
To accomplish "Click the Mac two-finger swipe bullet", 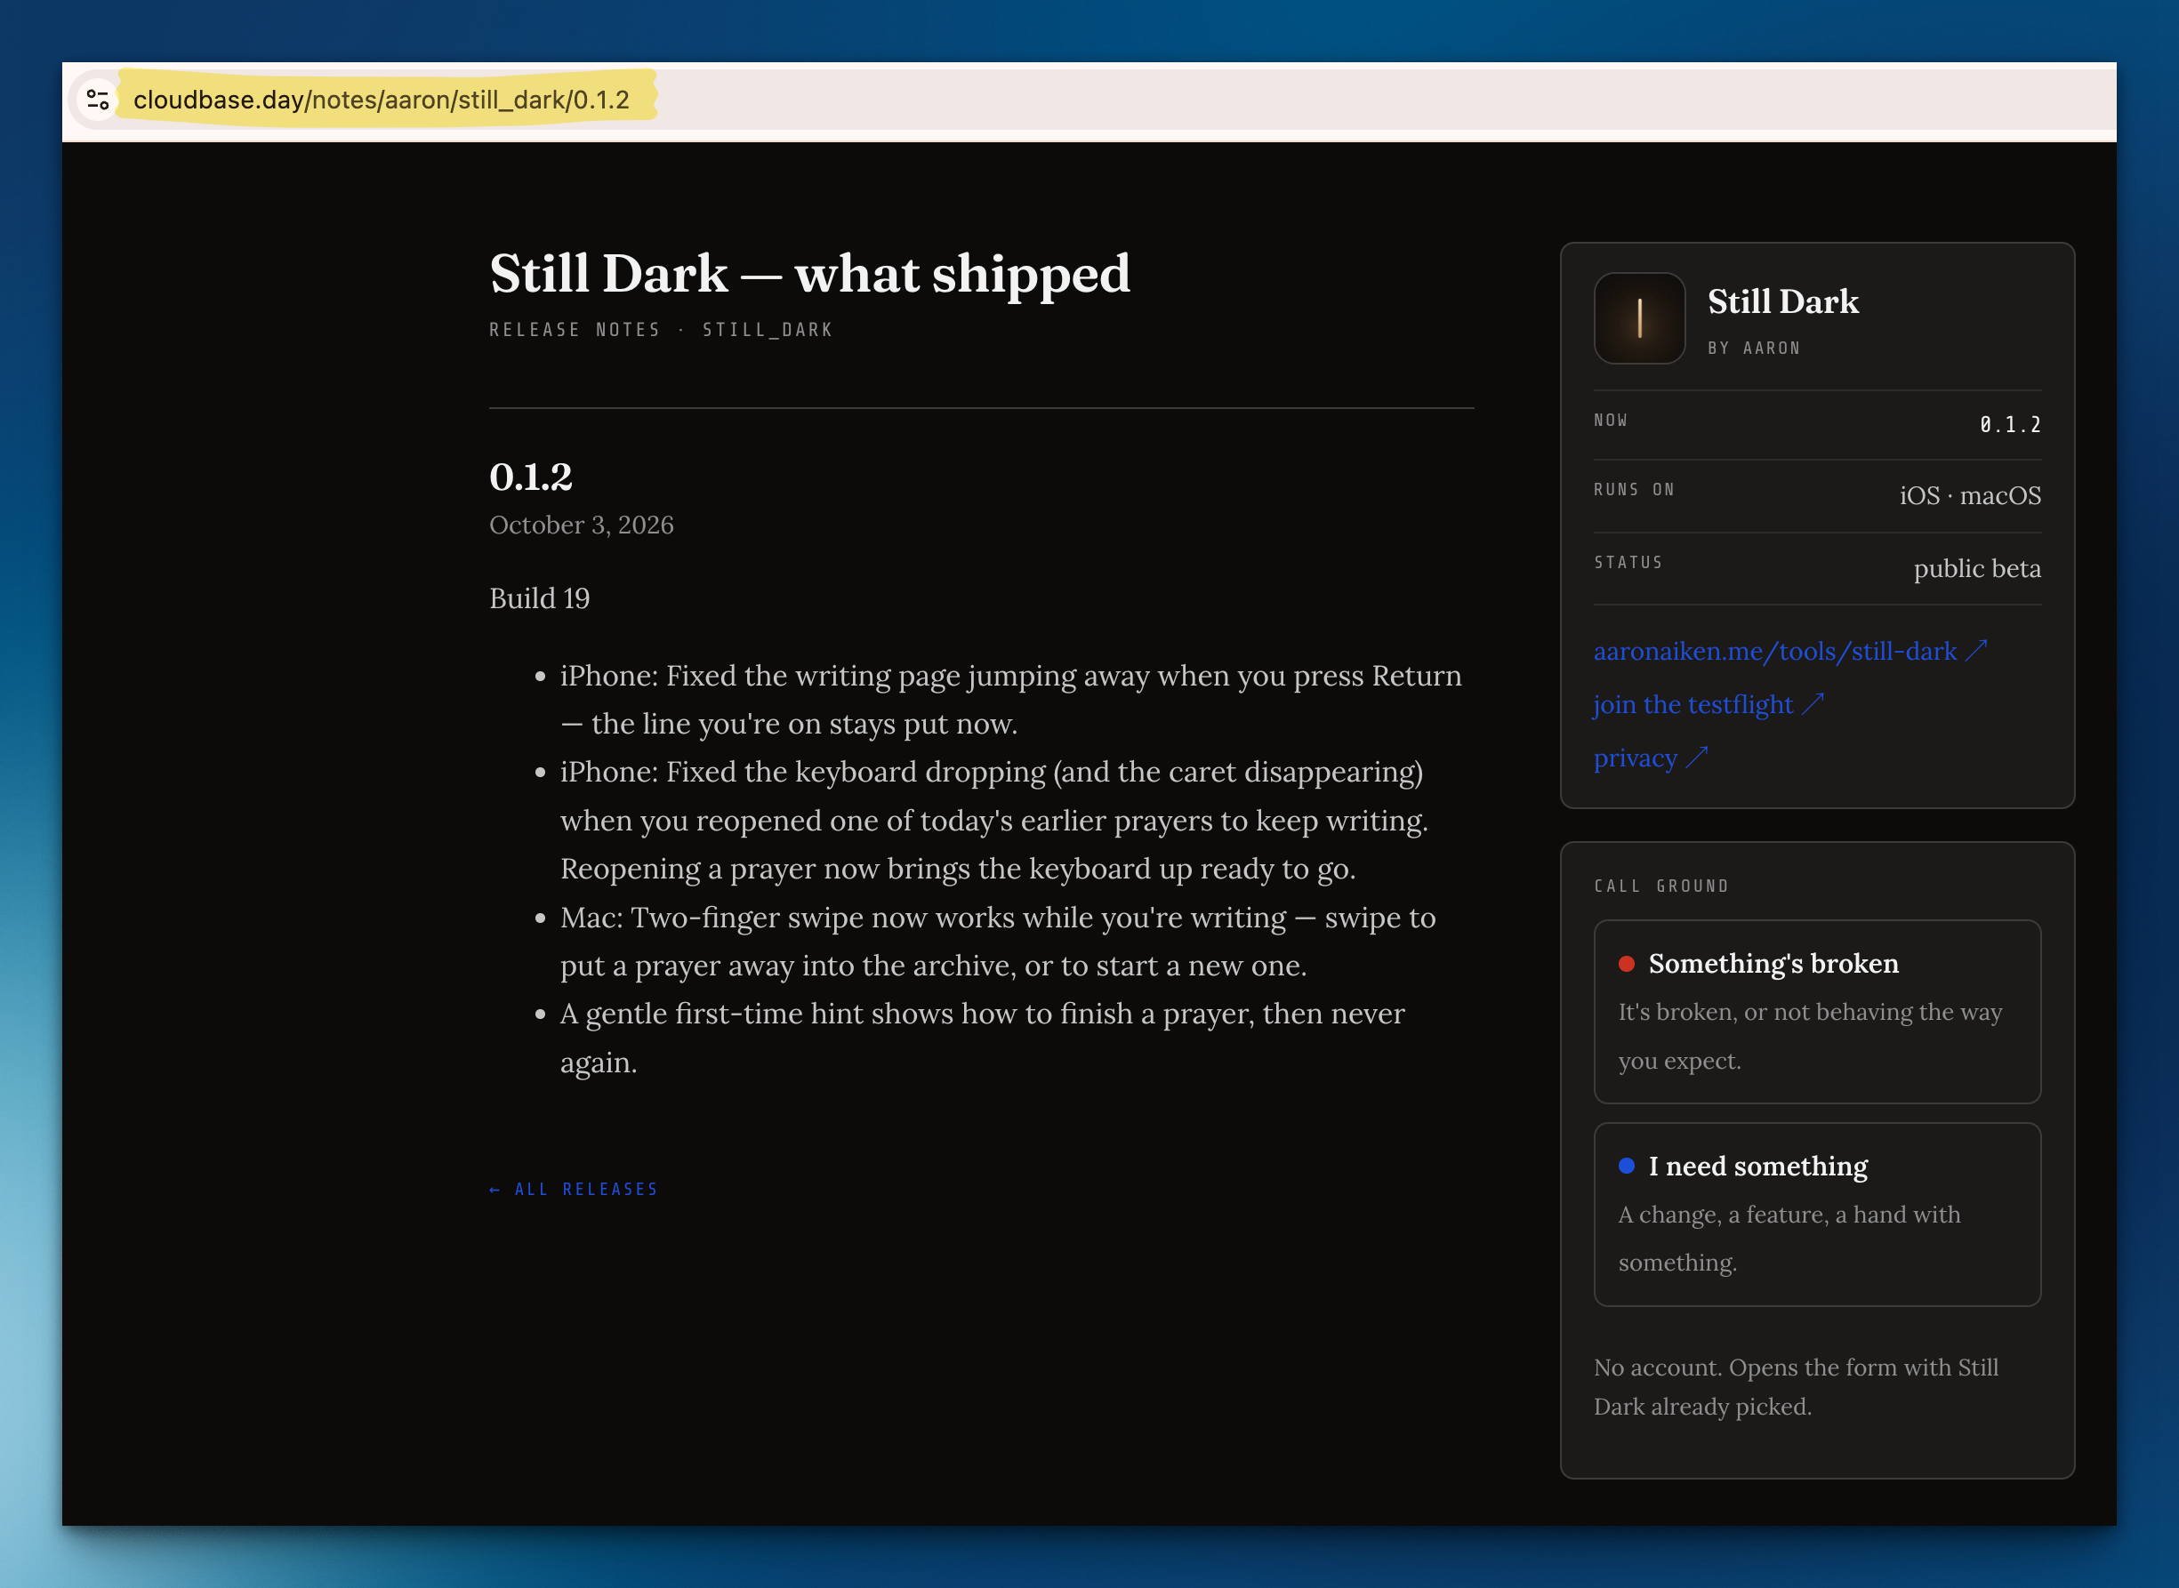I will [x=997, y=941].
